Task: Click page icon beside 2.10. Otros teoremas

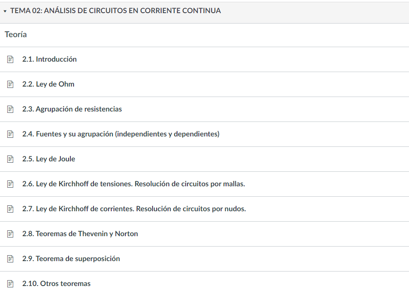Action: pyautogui.click(x=10, y=284)
